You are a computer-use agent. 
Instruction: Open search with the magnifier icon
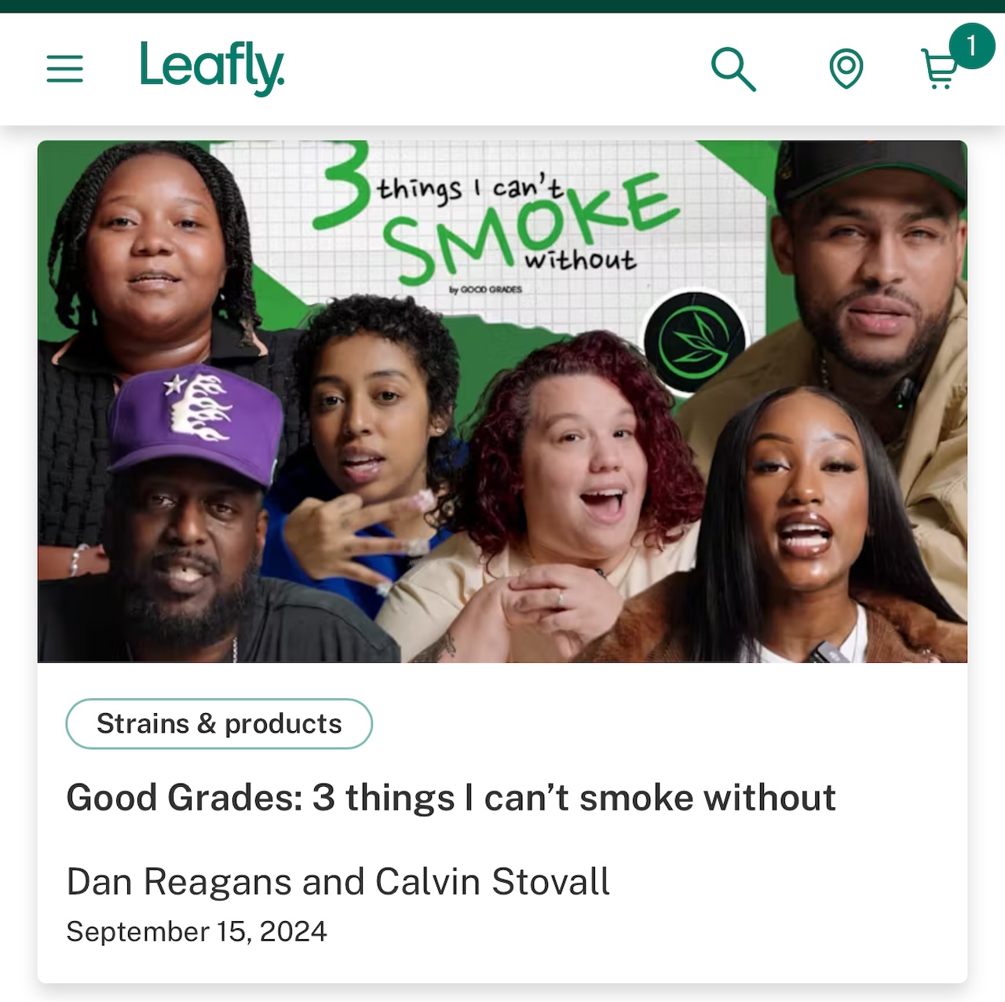[x=733, y=69]
